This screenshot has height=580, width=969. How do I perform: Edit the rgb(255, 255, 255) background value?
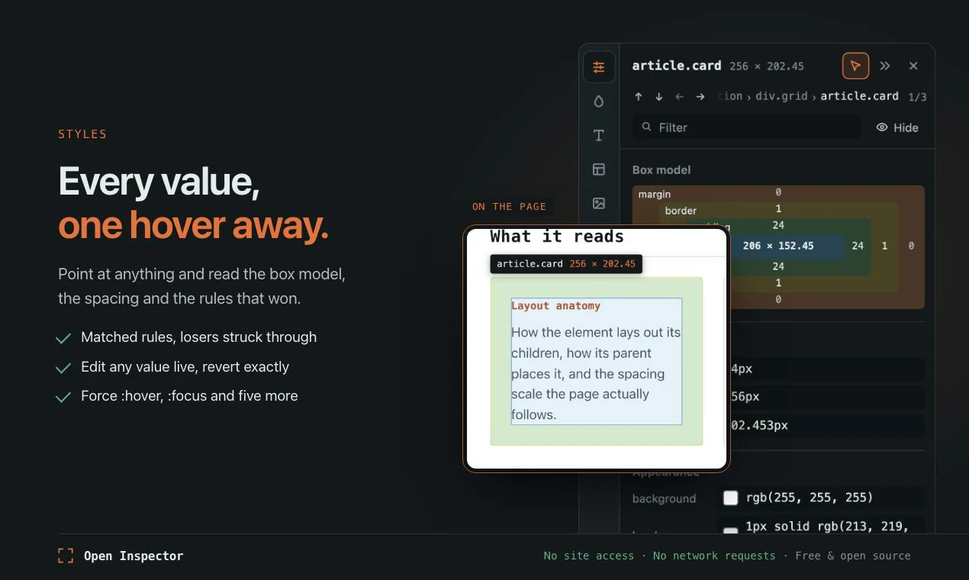coord(809,498)
